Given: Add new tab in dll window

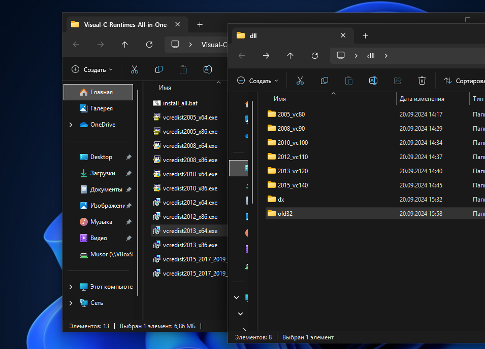Looking at the screenshot, I should [x=365, y=36].
